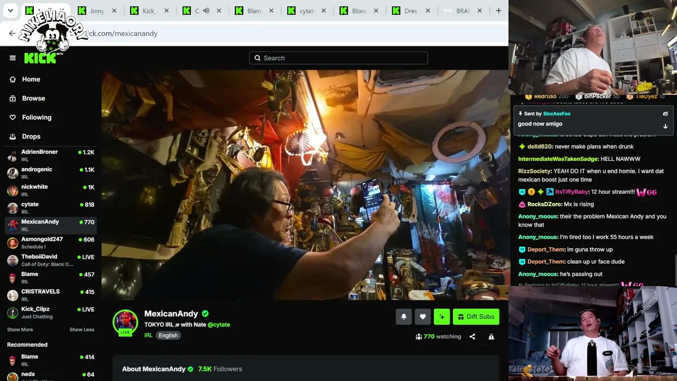677x381 pixels.
Task: Click ItsTiffyBaby username in chat
Action: point(572,192)
